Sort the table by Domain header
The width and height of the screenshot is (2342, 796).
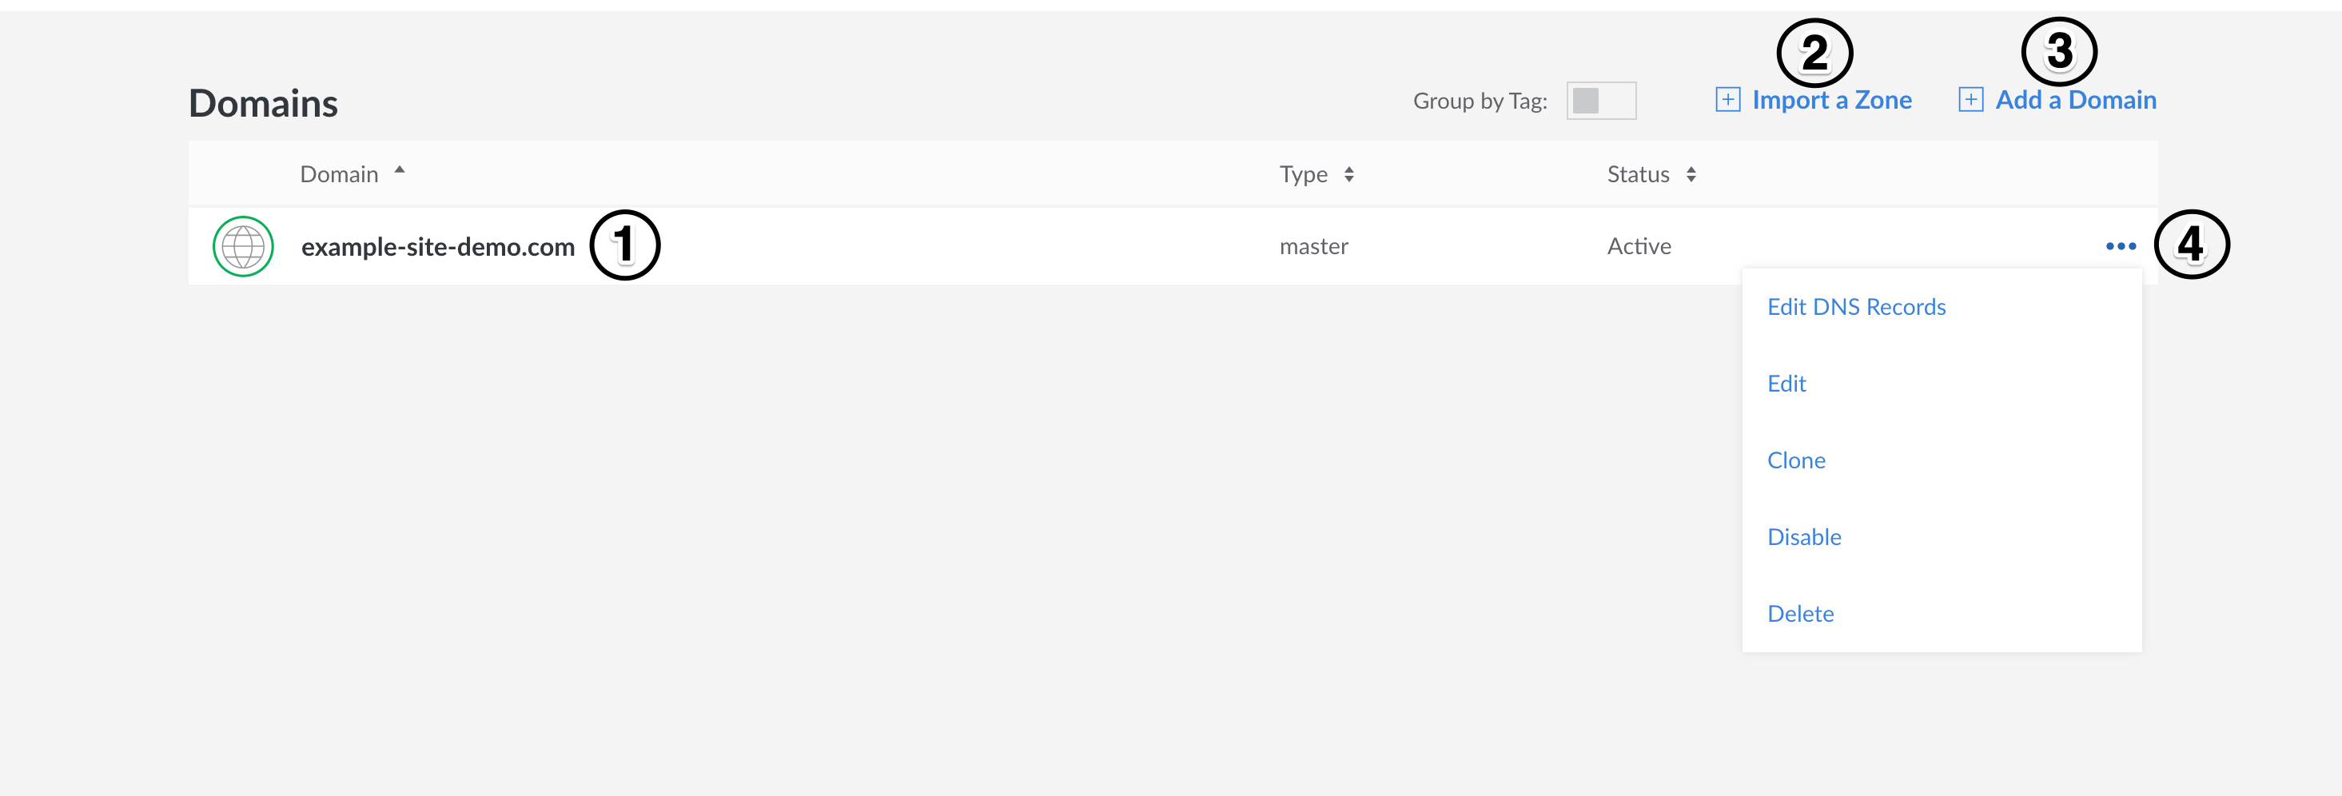pos(339,174)
